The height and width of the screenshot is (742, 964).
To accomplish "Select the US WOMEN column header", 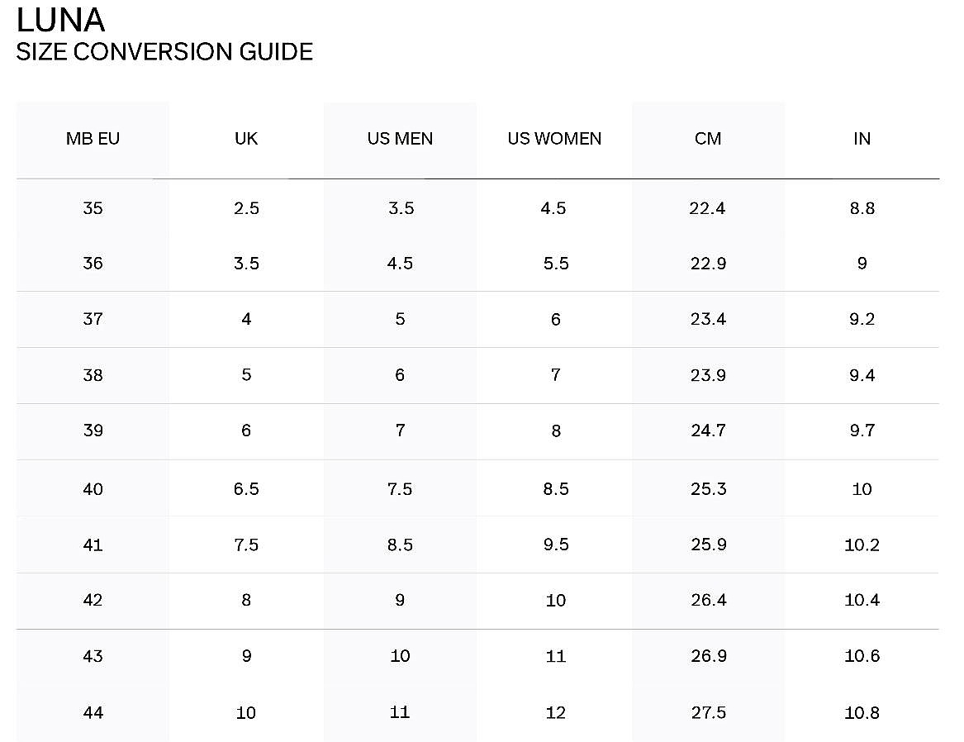I will point(554,139).
